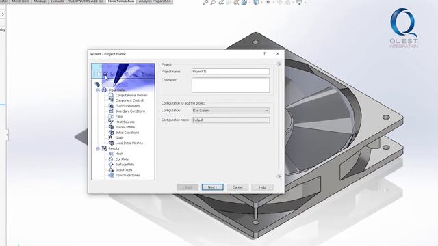This screenshot has height=246, width=438.
Task: Click the Component Control icon
Action: [111, 100]
